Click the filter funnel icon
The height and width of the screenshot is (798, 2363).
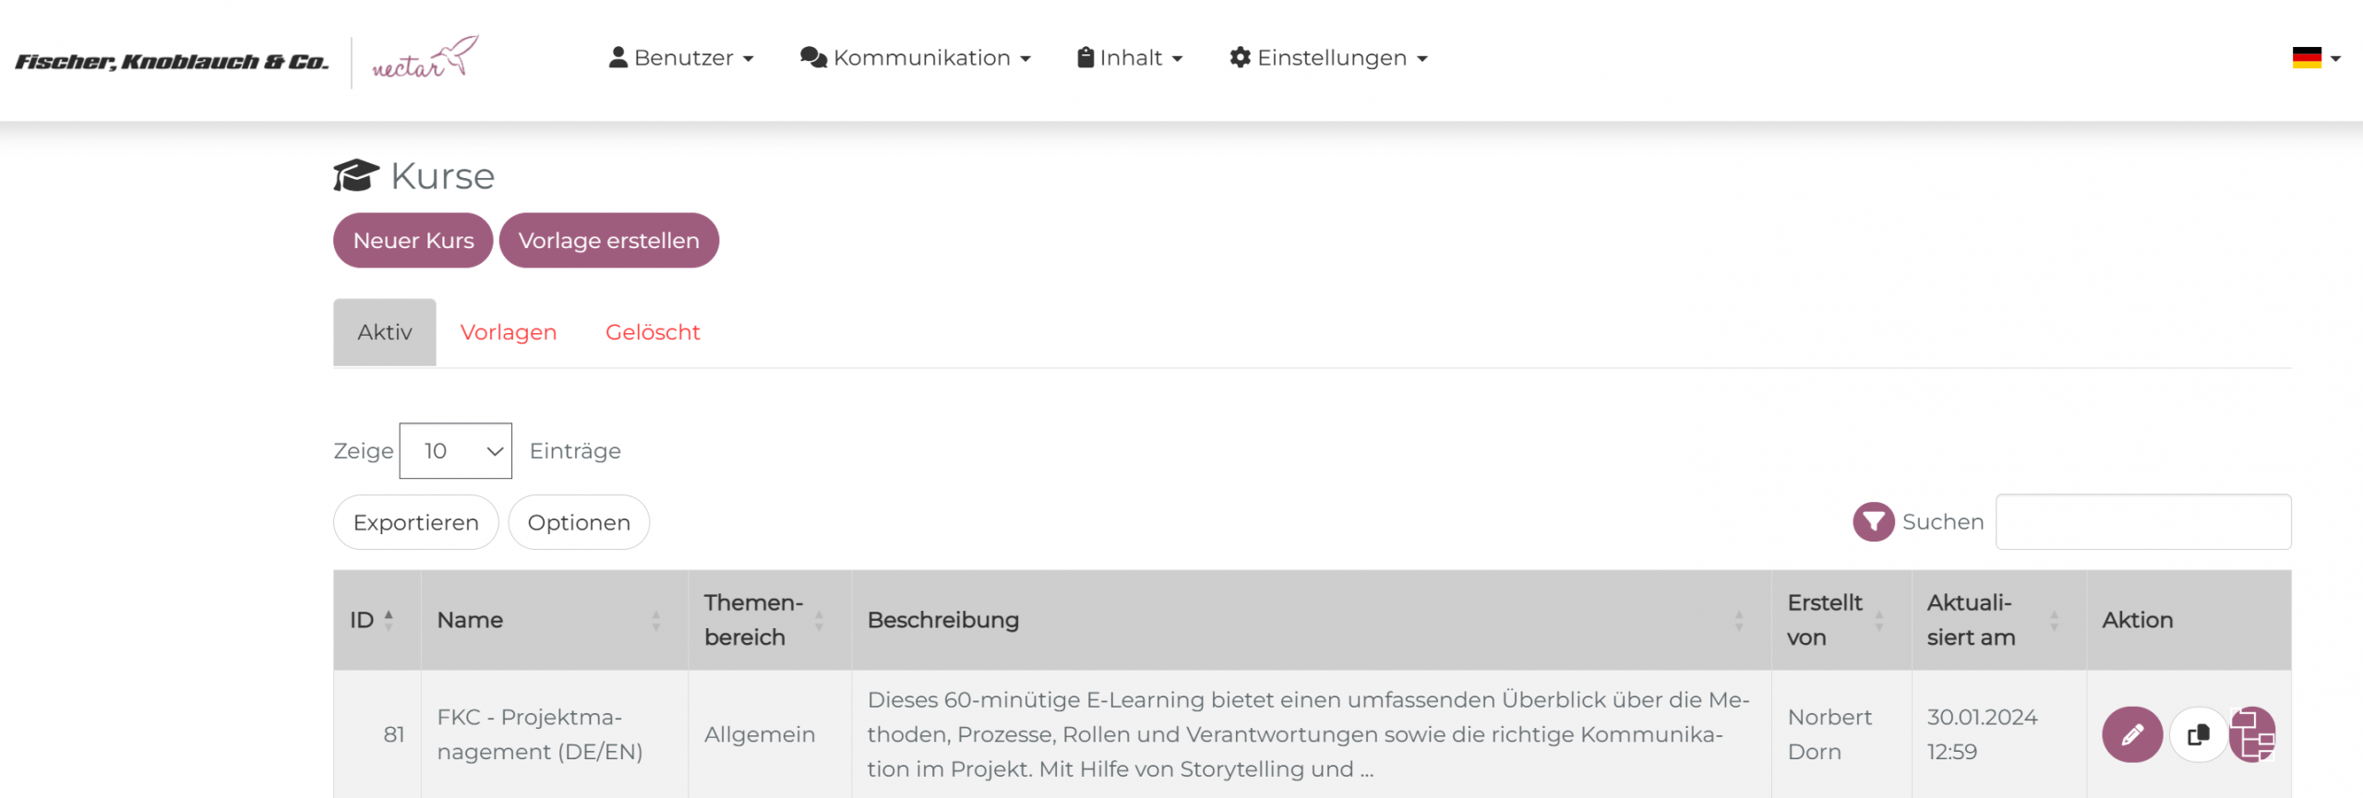click(1873, 522)
